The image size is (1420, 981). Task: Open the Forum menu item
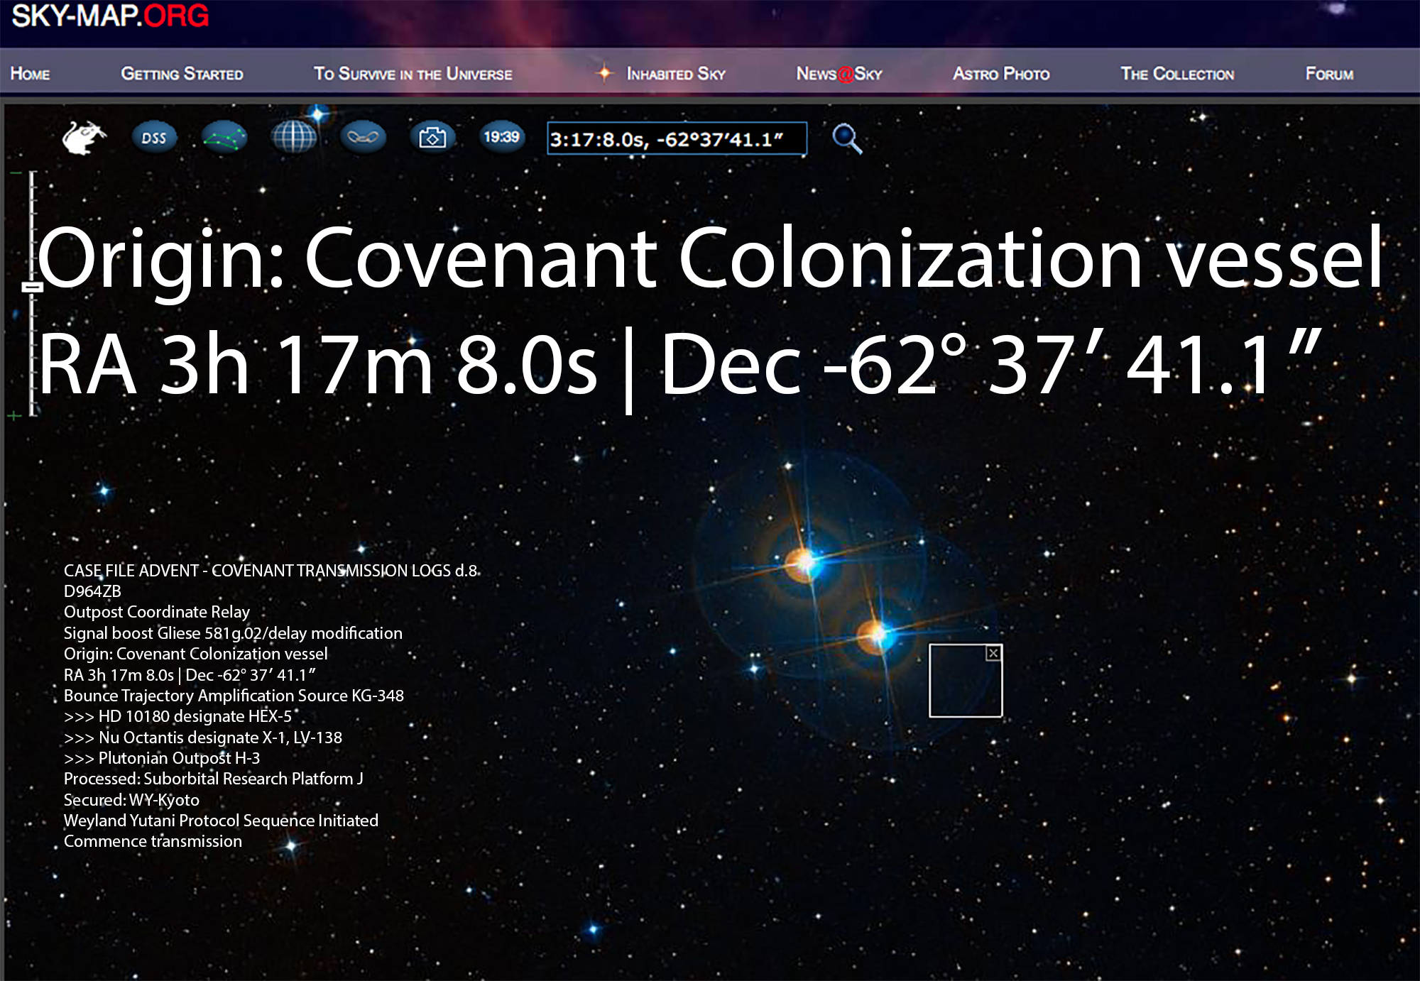[1329, 74]
